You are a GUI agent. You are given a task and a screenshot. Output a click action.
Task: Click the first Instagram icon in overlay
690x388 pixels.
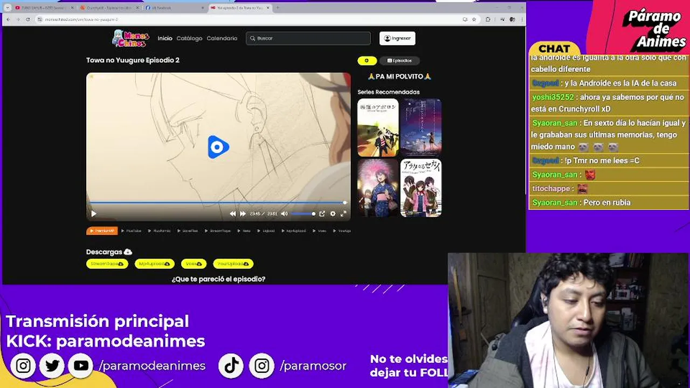(23, 366)
